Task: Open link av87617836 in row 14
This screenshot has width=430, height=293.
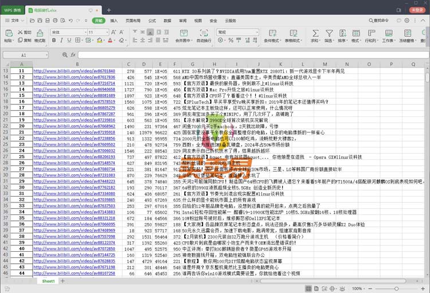Action: pyautogui.click(x=74, y=77)
